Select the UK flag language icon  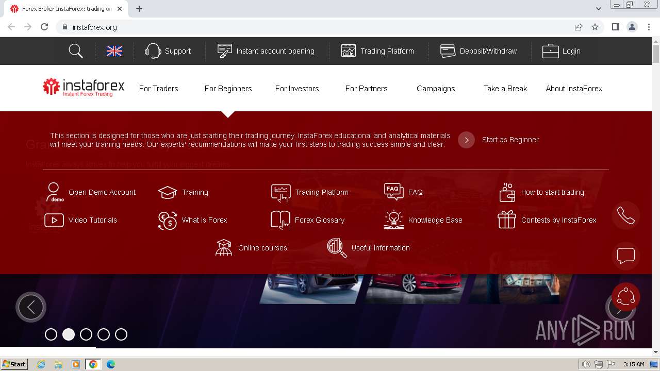(x=114, y=51)
